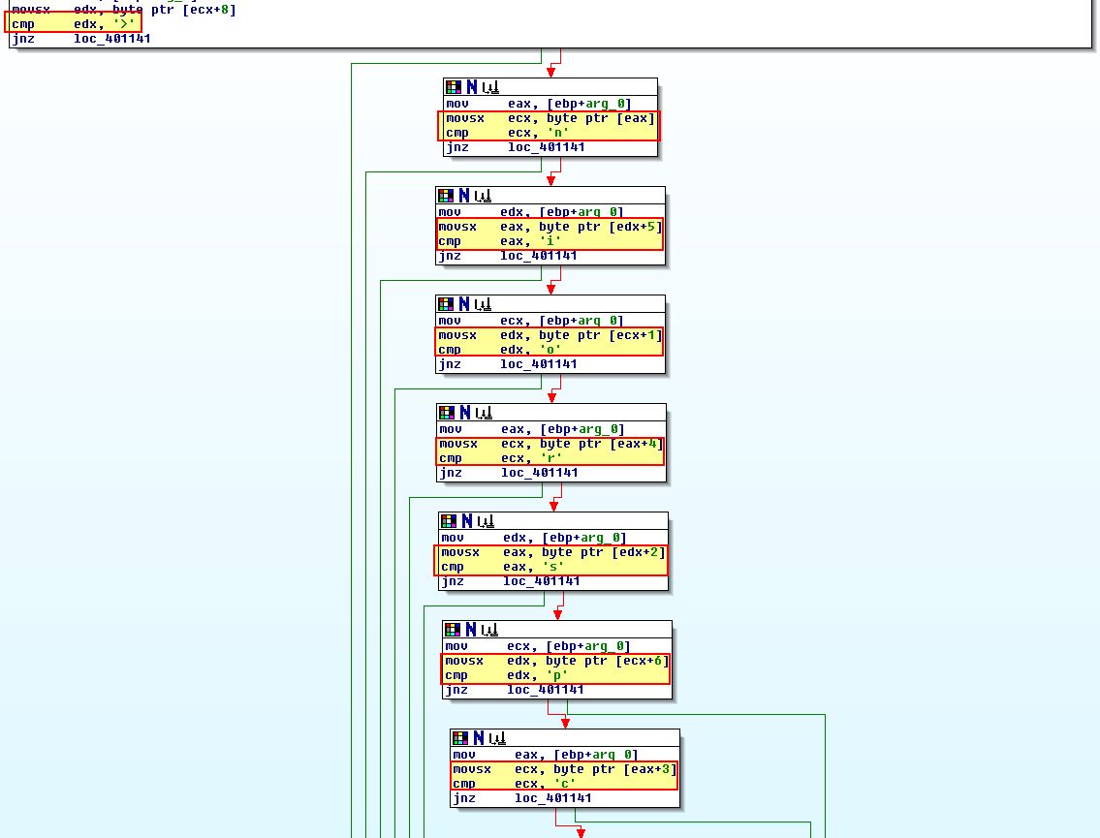Click the color palette icon on the 'r' compare node
This screenshot has height=838, width=1100.
click(x=446, y=413)
